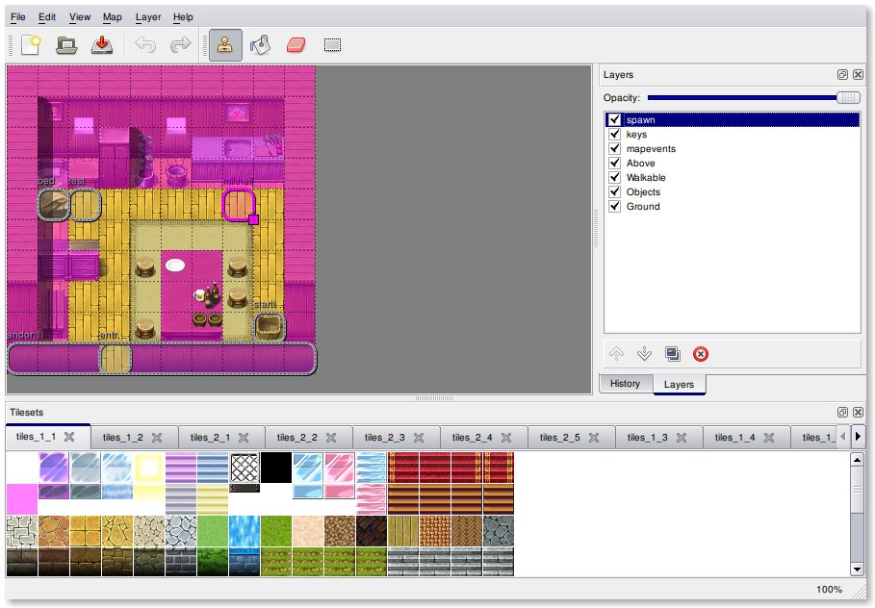Save the map using the Save icon
The height and width of the screenshot is (608, 875).
(101, 45)
